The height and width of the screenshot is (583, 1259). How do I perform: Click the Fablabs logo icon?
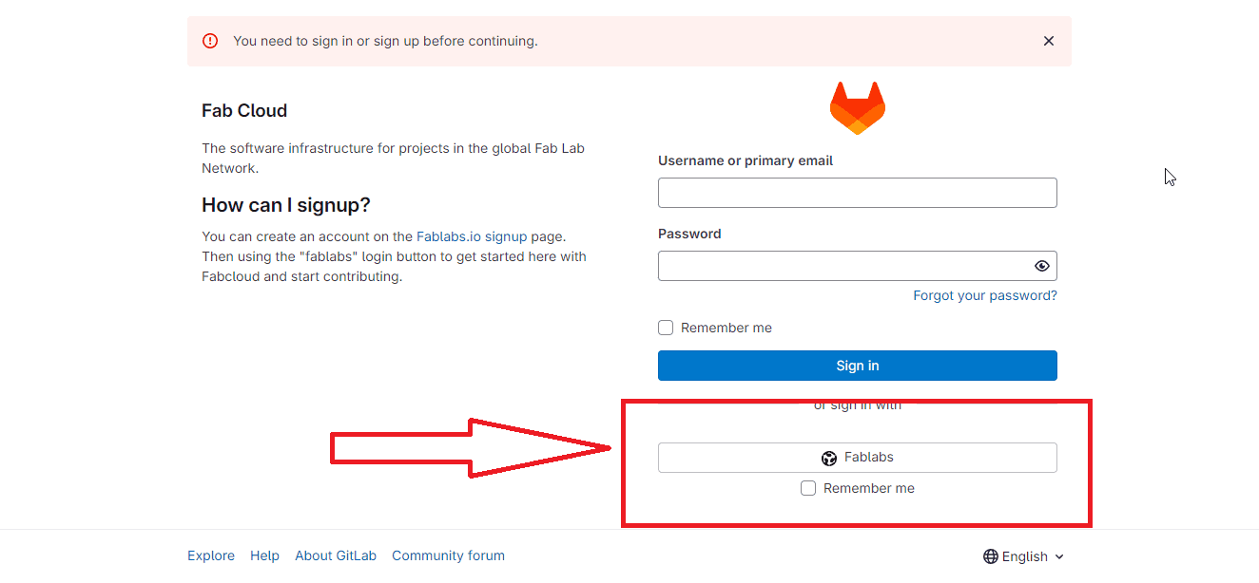coord(829,459)
